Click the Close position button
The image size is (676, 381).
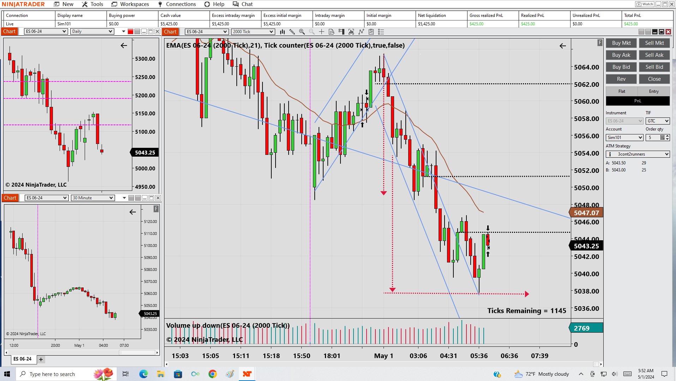tap(654, 79)
